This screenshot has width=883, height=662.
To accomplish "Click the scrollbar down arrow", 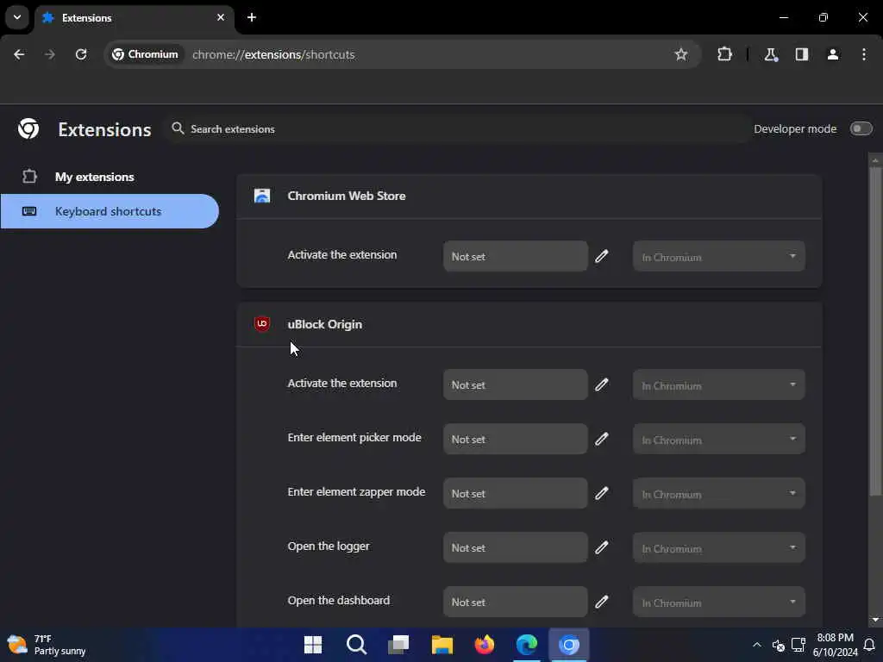I will (x=875, y=620).
